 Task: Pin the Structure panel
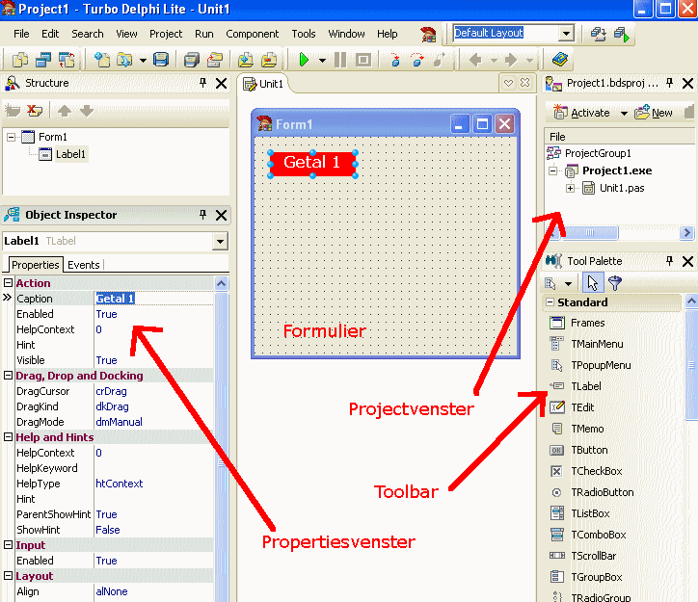tap(203, 83)
